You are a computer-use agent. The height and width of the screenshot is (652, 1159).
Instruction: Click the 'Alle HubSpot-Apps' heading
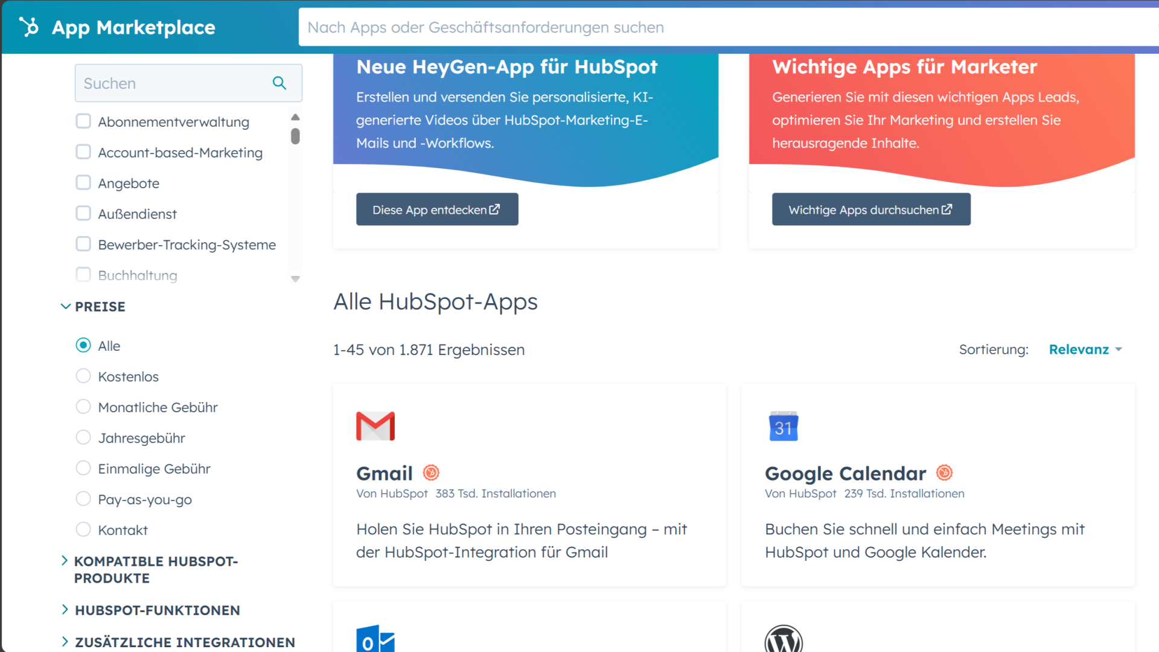(x=435, y=302)
